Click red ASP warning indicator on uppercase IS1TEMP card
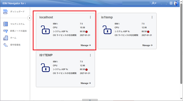Image resolution: width=183 pixels, height=101 pixels. (87, 70)
